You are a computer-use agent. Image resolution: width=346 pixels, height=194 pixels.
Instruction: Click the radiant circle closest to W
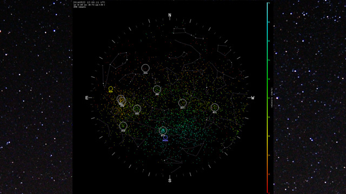tap(215, 108)
